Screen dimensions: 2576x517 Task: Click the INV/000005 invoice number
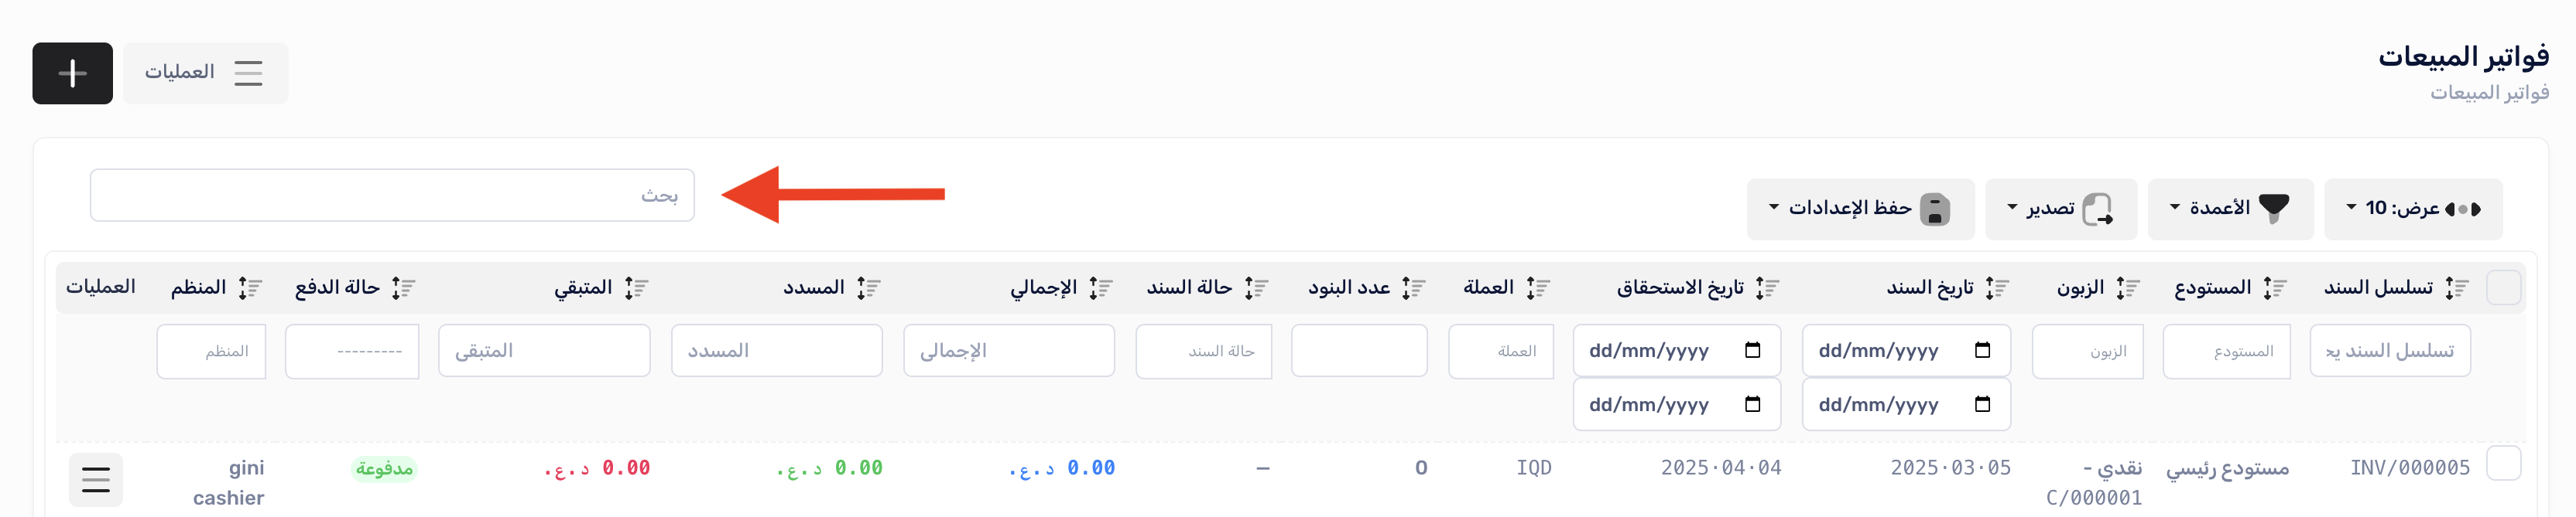[2409, 467]
